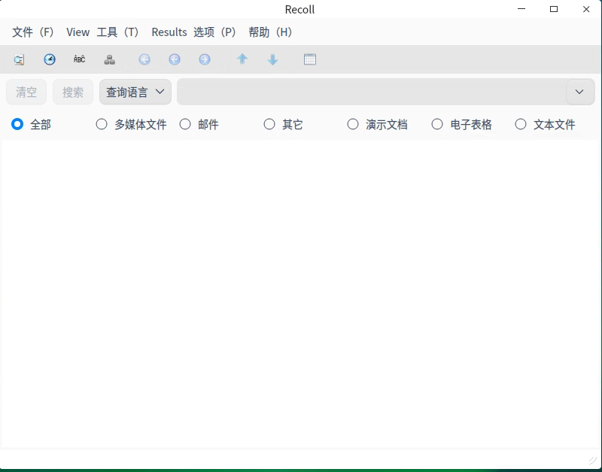Open the 查询语言 search mode dropdown

coord(135,92)
